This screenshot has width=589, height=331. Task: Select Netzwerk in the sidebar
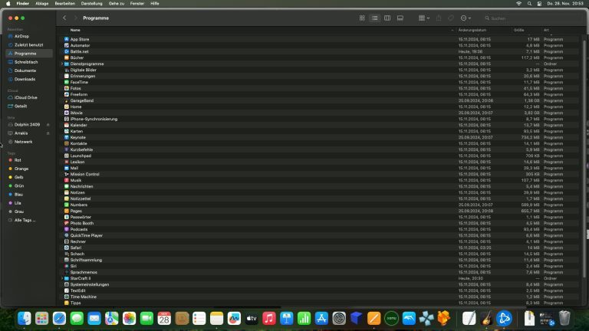29,142
